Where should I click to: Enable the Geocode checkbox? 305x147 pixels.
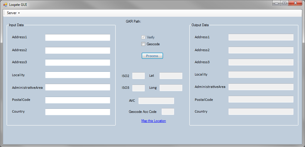click(x=143, y=44)
